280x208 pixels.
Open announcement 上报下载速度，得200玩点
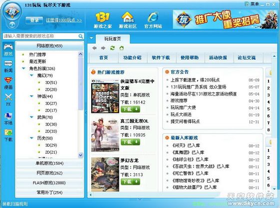(195, 80)
